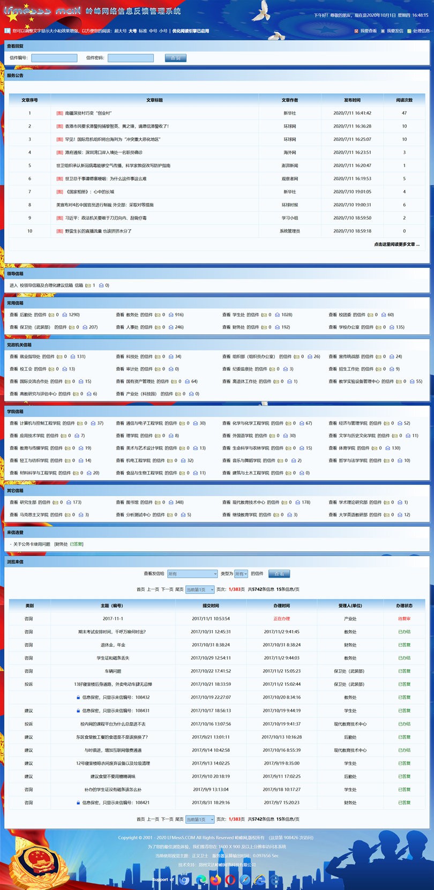Image resolution: width=434 pixels, height=890 pixels.
Task: Click the opened mail icon for 体育学院
Action: 388,448
